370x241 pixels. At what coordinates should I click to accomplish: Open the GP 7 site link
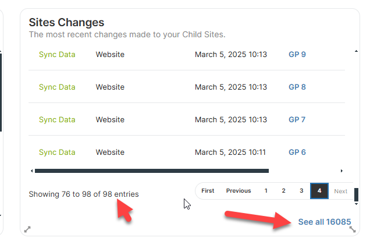click(x=297, y=120)
